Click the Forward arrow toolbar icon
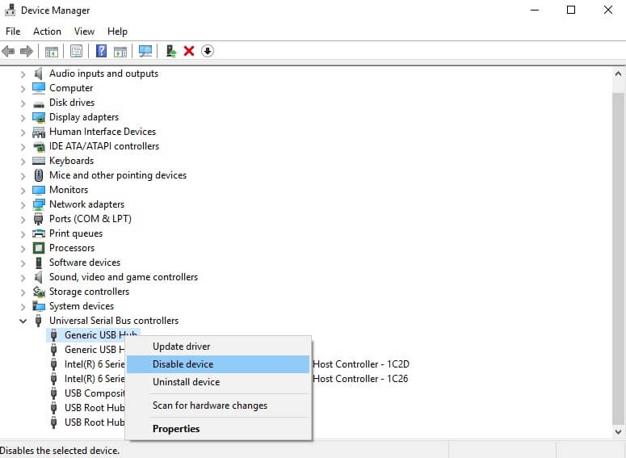 (x=27, y=51)
